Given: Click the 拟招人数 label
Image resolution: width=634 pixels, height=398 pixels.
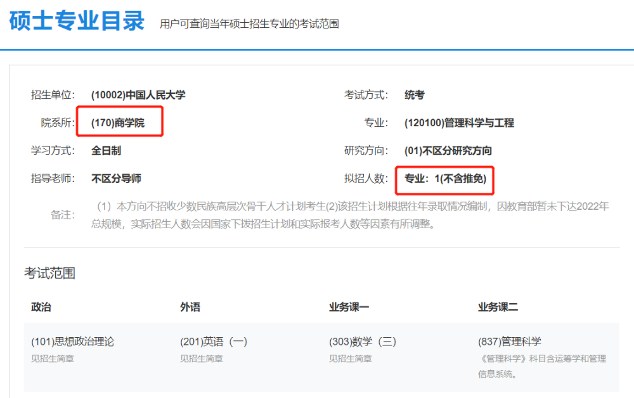Looking at the screenshot, I should tap(366, 179).
